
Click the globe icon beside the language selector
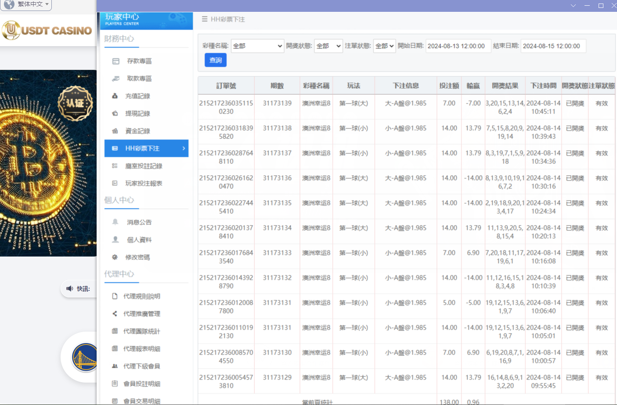9,4
